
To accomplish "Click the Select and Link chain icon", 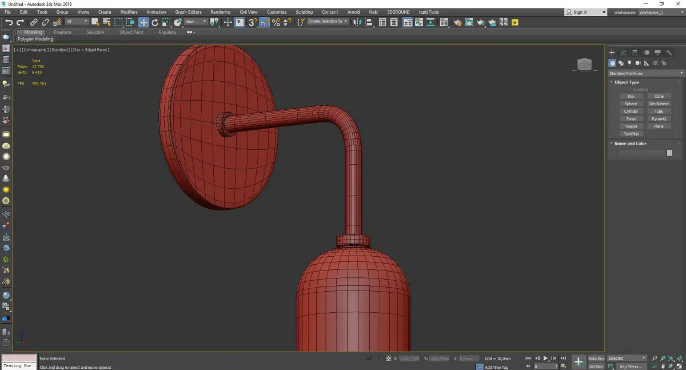I will (x=34, y=22).
